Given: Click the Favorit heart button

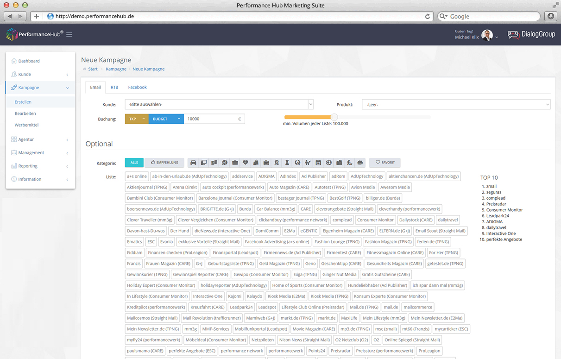Looking at the screenshot, I should [x=385, y=163].
